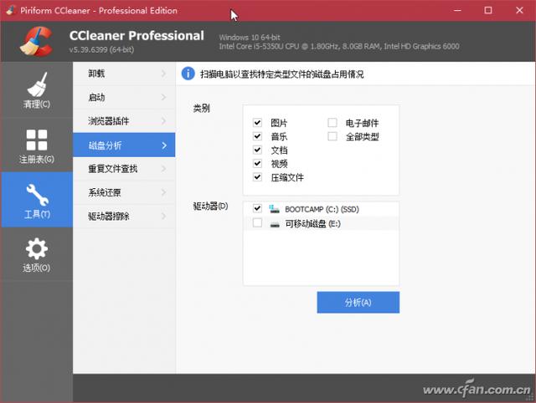
Task: Open the 清理(C) cleaner section
Action: coord(37,90)
